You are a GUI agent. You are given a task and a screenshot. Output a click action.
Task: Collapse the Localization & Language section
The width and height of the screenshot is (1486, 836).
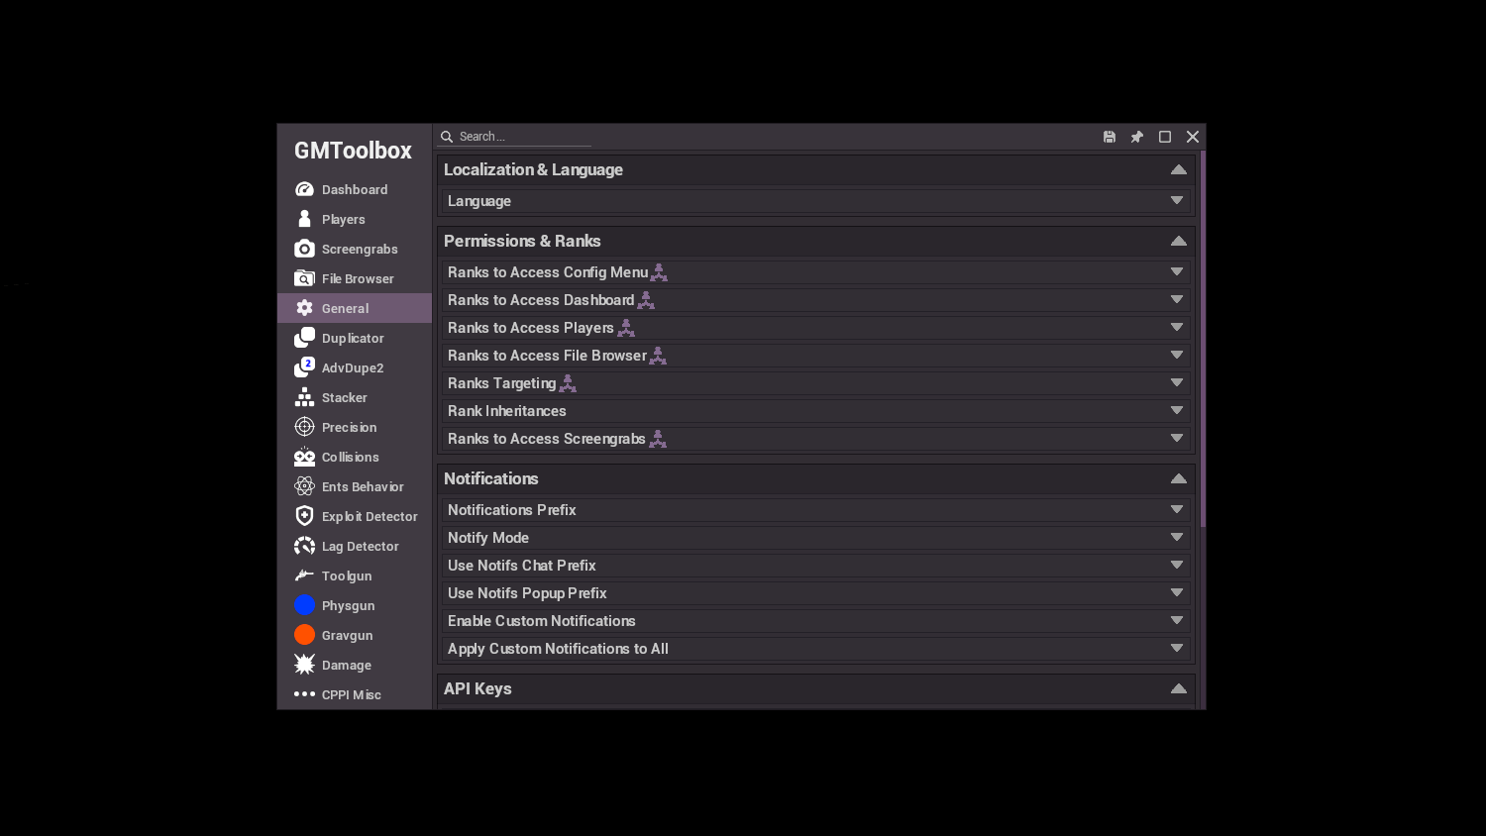pos(1179,169)
